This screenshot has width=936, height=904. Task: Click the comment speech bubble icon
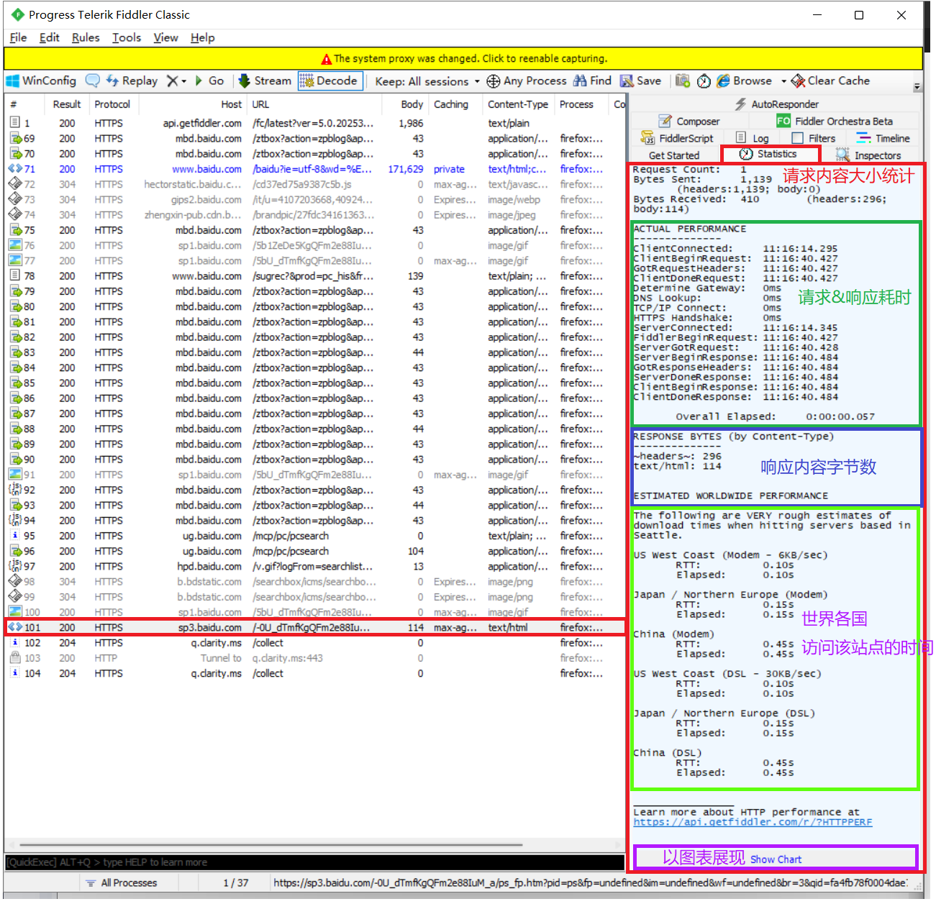coord(92,81)
